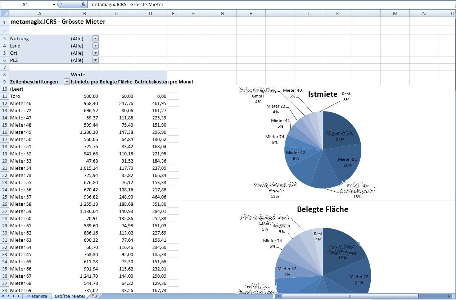Click the fx insert function icon
This screenshot has height=300, width=456.
pyautogui.click(x=83, y=5)
